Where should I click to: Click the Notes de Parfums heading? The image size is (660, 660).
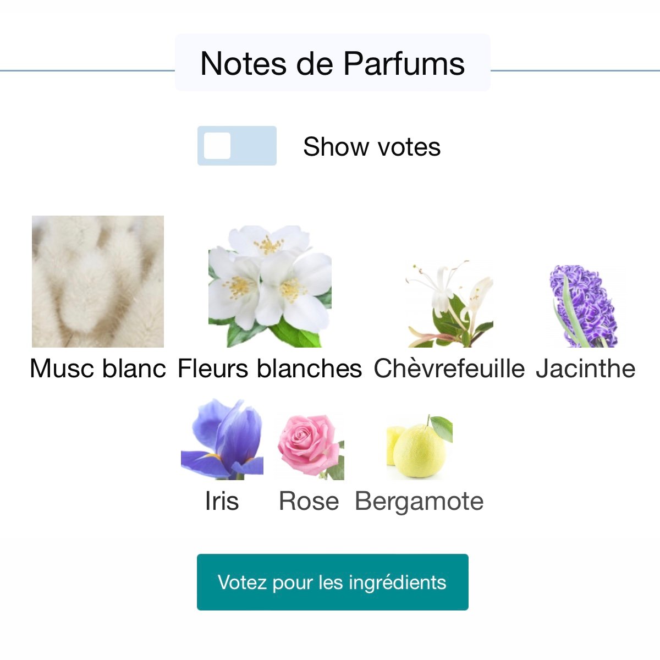click(x=333, y=63)
